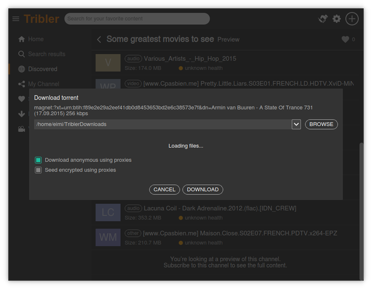
Task: Click the BROWSE button
Action: coord(321,124)
